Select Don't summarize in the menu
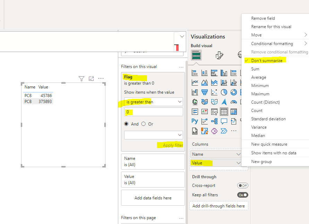Viewport: 309px width, 224px height. (x=267, y=61)
